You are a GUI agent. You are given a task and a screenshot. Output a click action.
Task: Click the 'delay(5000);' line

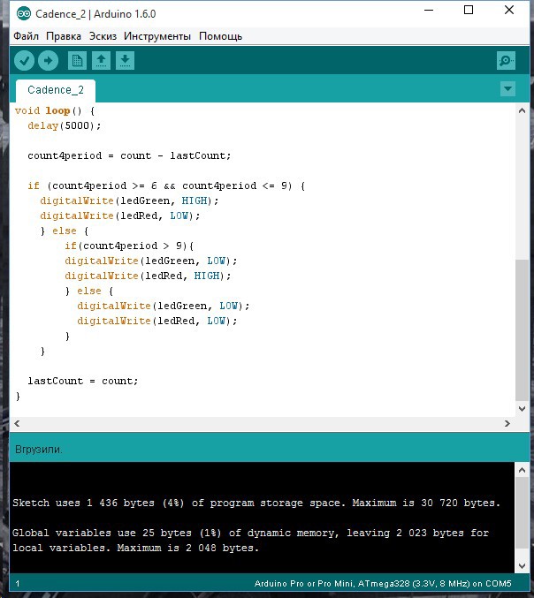pos(65,125)
